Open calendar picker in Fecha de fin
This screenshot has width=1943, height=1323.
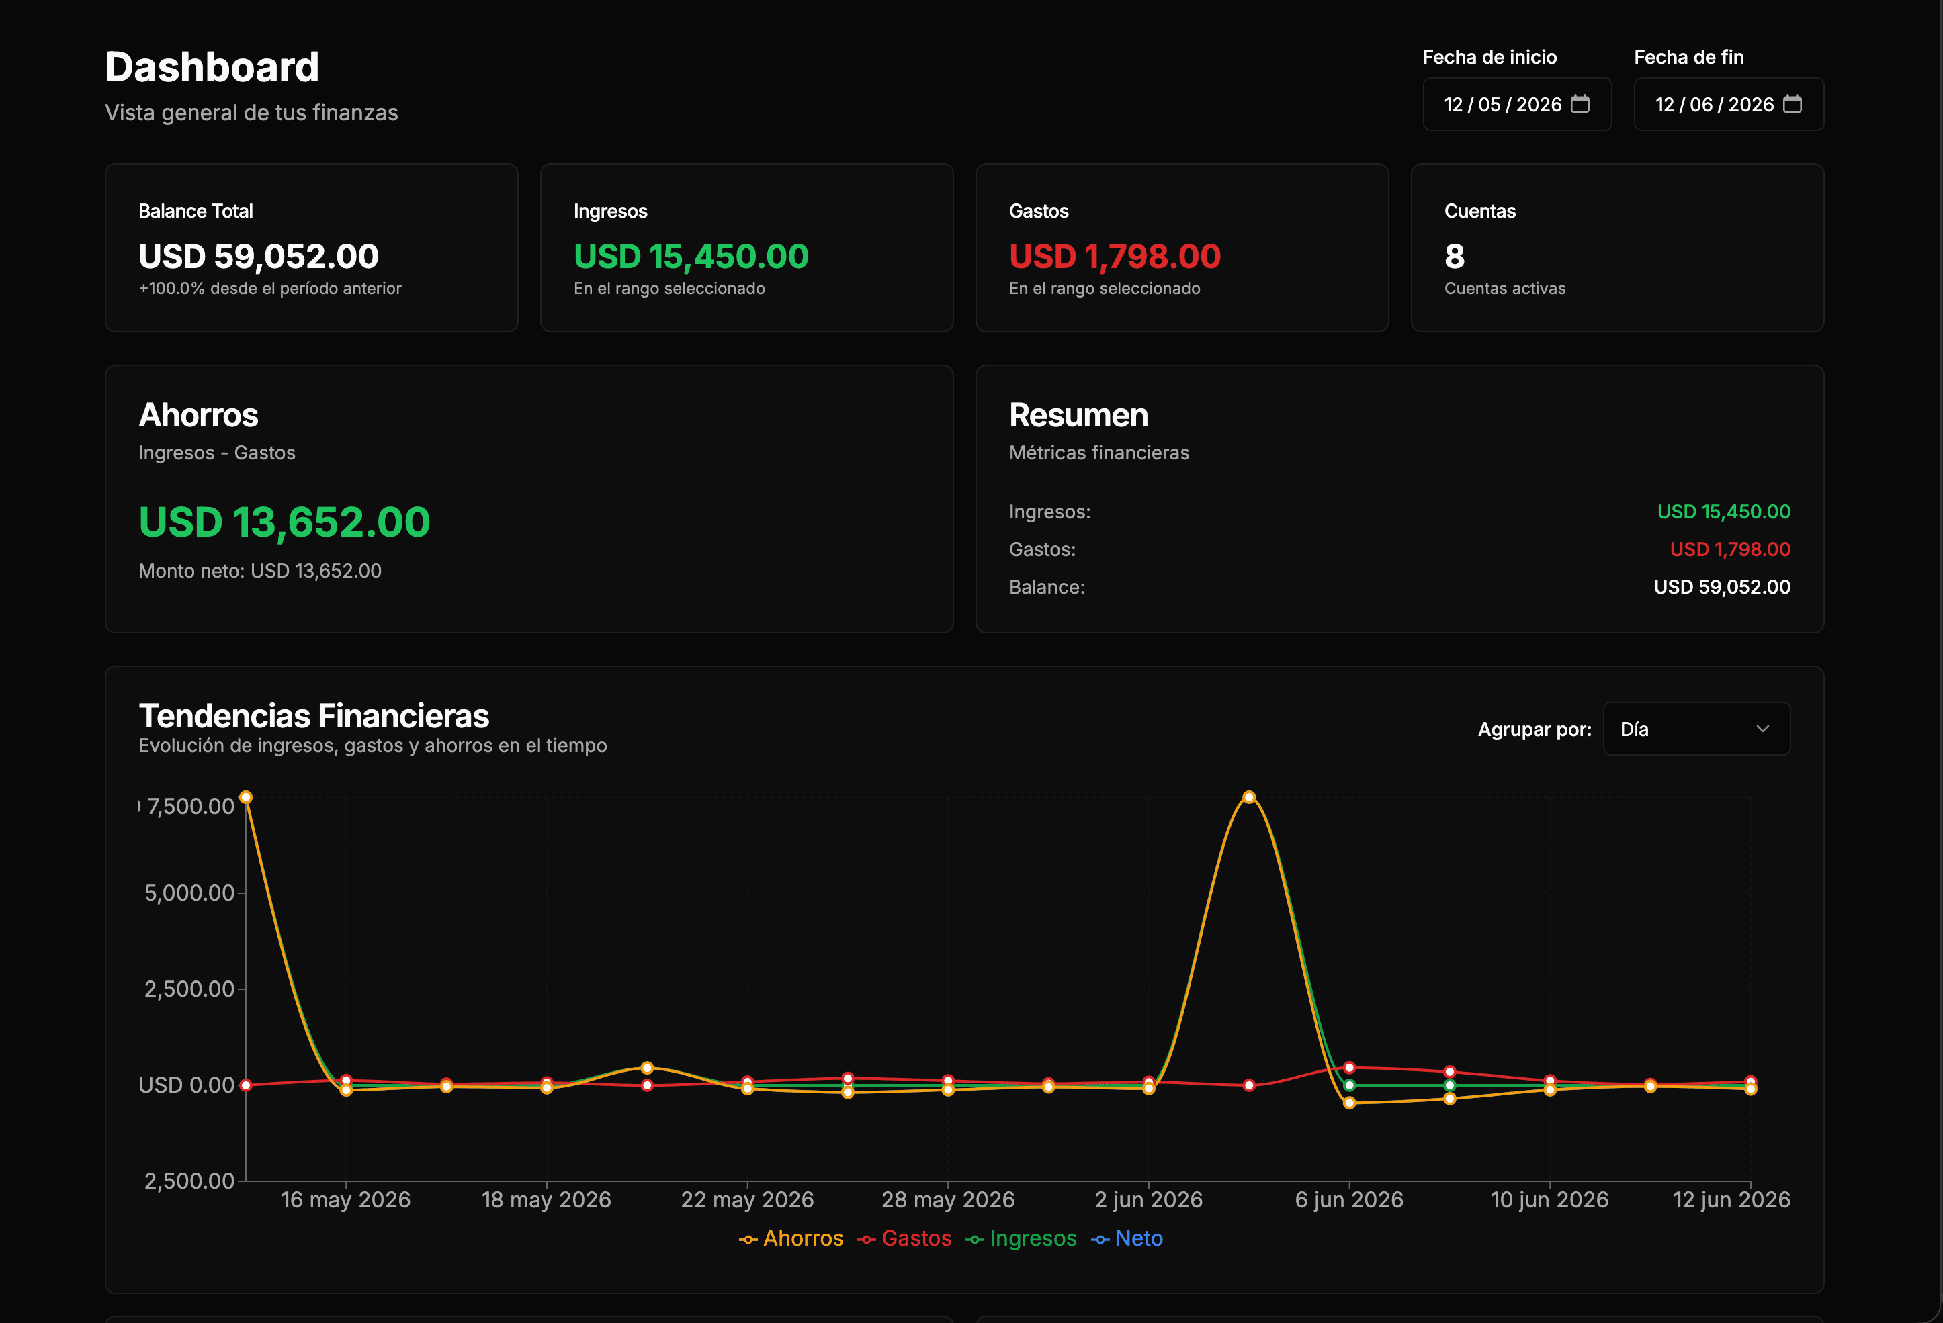click(x=1792, y=103)
